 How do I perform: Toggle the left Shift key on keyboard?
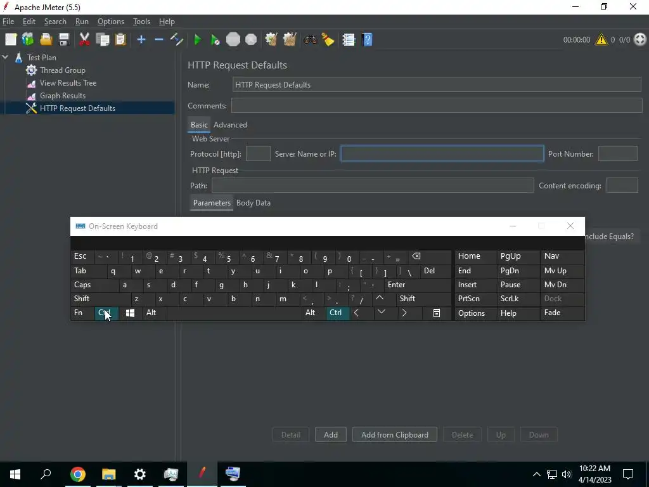click(x=101, y=299)
